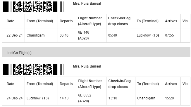Click the Via header in first table
The image size is (191, 107).
[x=185, y=21]
